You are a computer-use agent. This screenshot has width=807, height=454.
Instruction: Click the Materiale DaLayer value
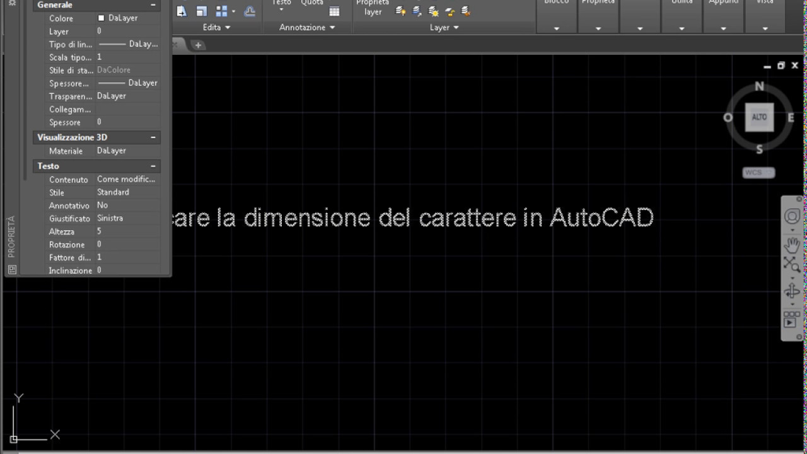coord(128,151)
